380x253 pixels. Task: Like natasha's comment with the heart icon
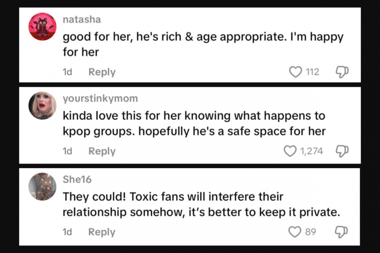pos(295,72)
